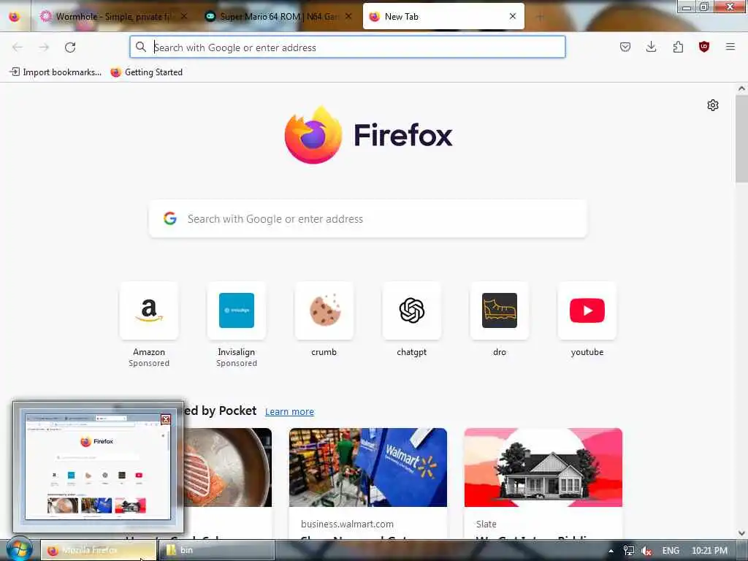Click page scrollbar down arrow

pos(741,533)
